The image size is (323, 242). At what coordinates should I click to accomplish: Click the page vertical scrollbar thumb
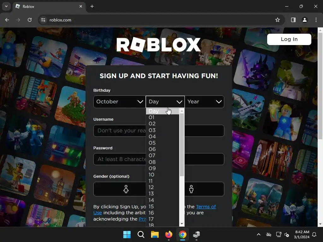(x=320, y=86)
